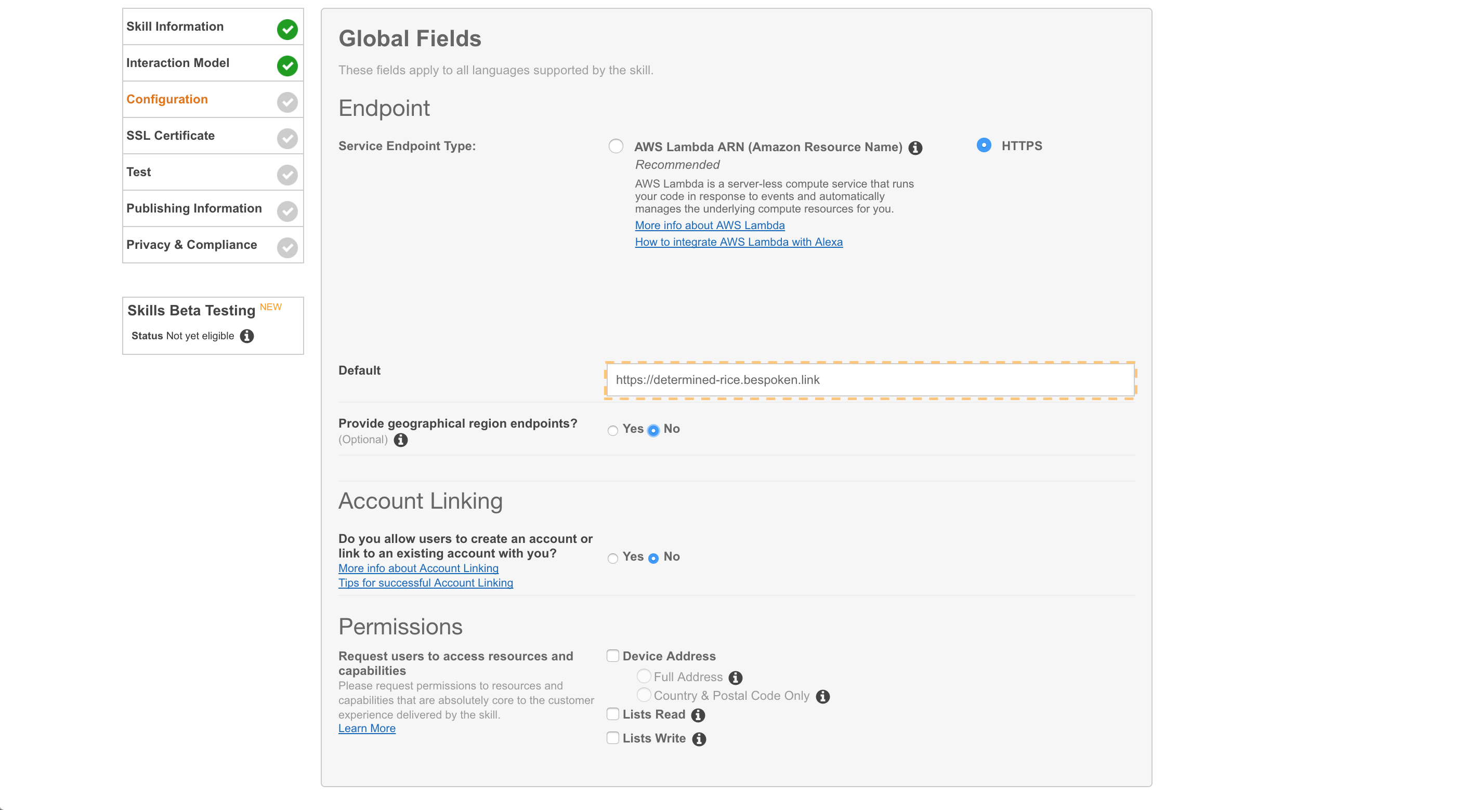Choose No for Account Linking
Image resolution: width=1479 pixels, height=810 pixels.
pos(653,558)
